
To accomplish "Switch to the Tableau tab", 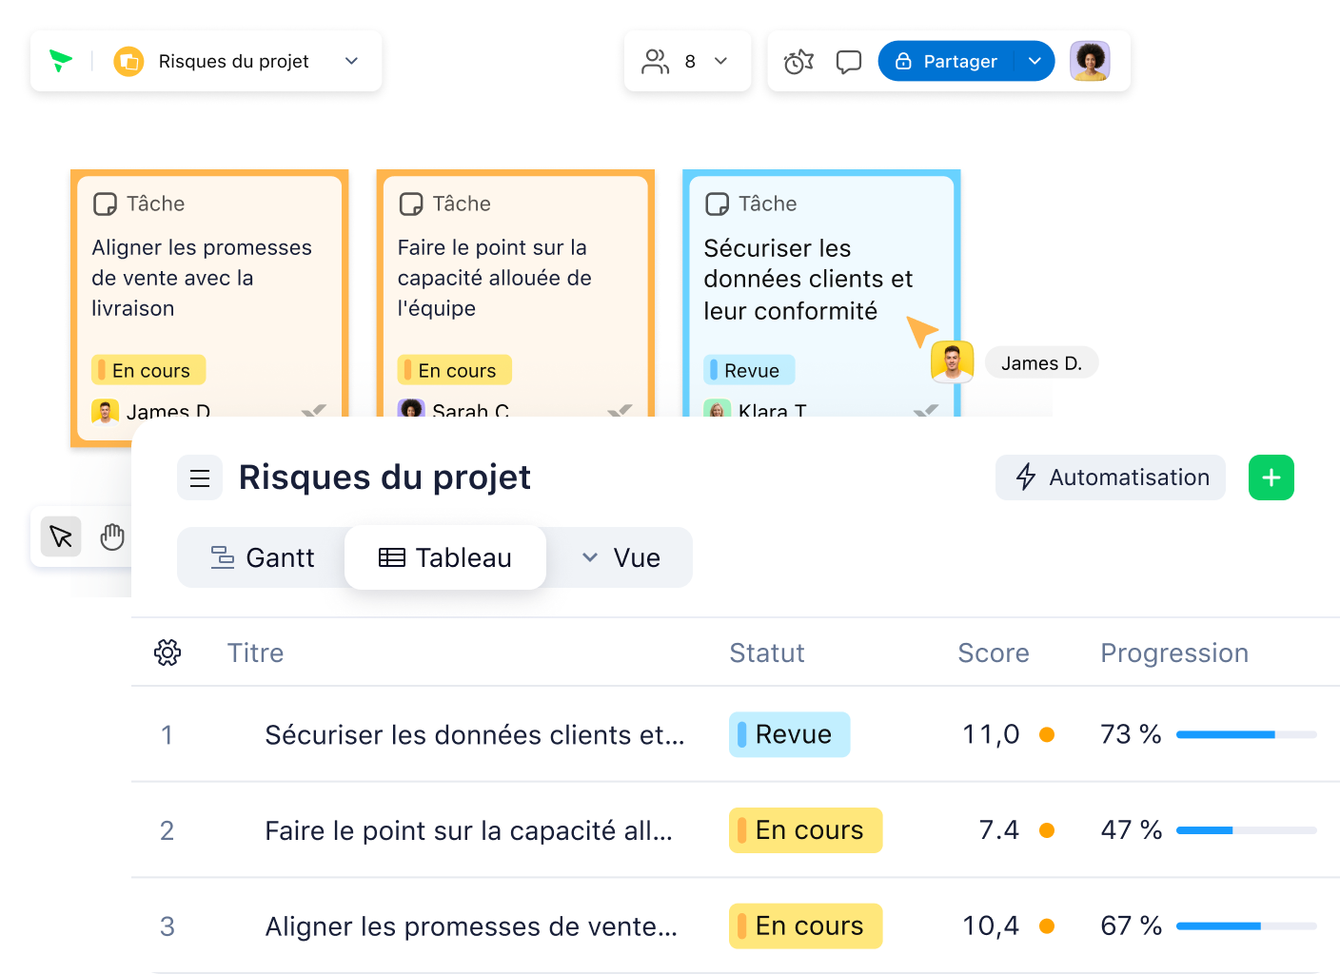I will coord(445,557).
